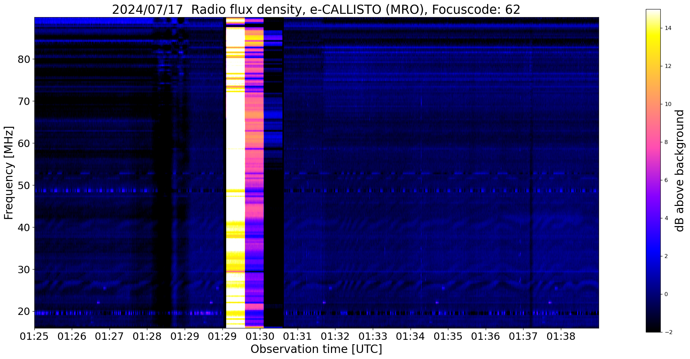Image resolution: width=690 pixels, height=359 pixels.
Task: Click the 01:32 time tick label
Action: click(335, 336)
